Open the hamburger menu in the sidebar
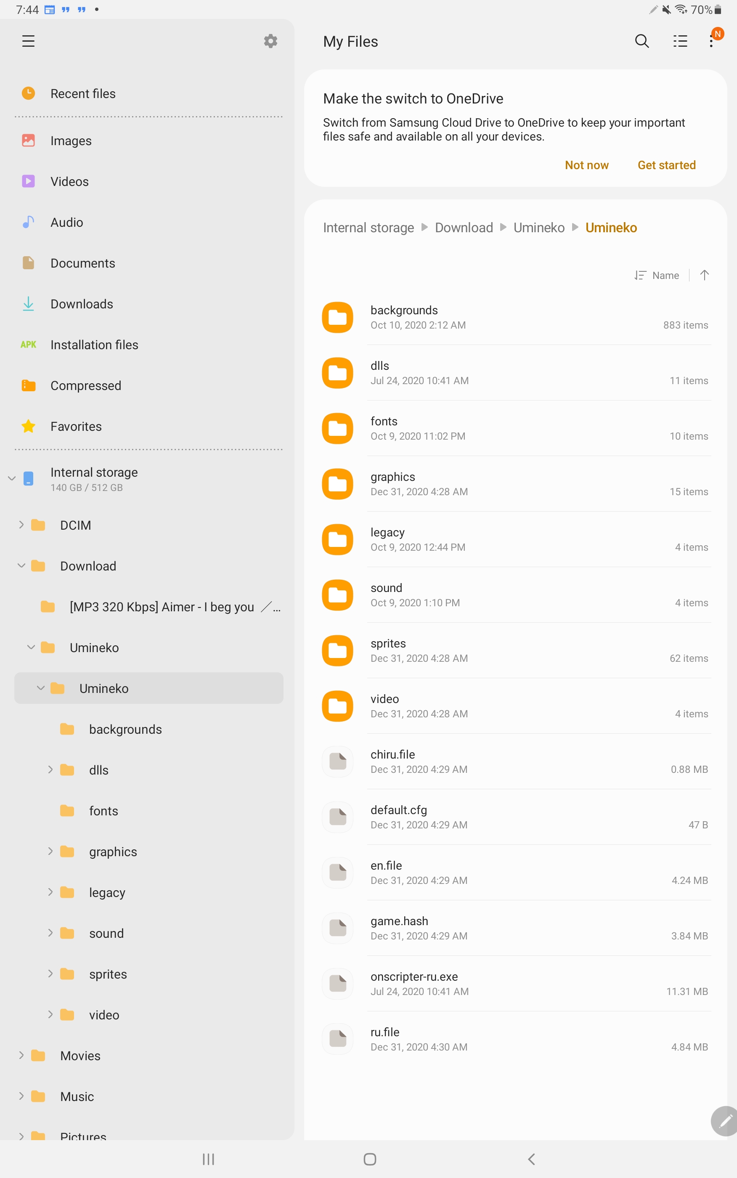The height and width of the screenshot is (1178, 737). [x=28, y=41]
